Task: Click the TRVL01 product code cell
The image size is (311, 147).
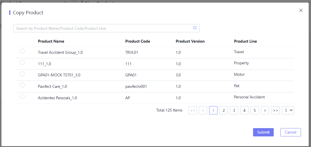Action: pos(132,53)
